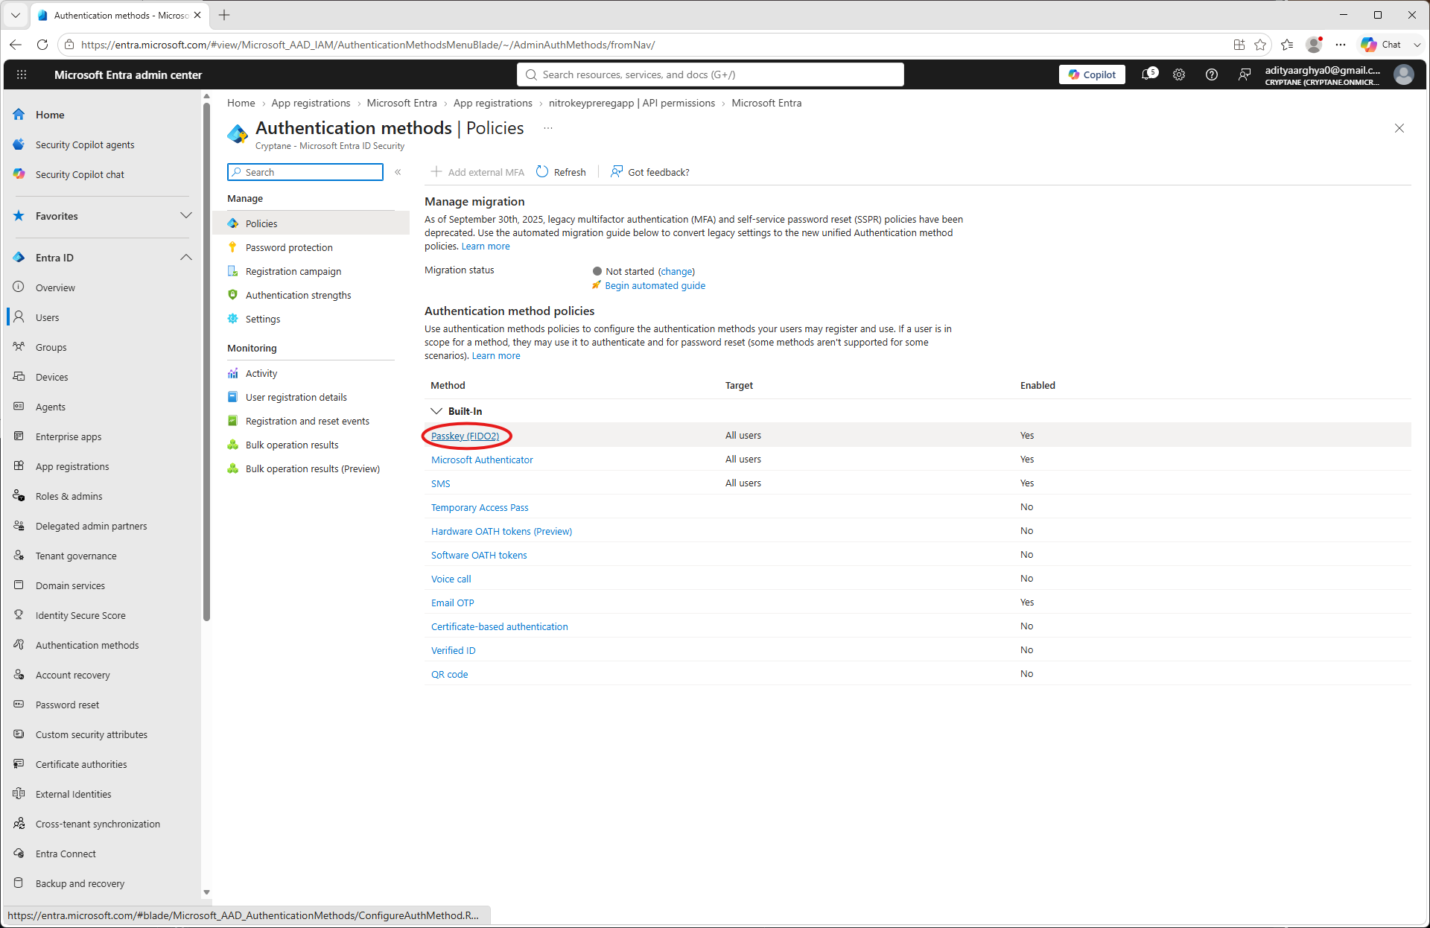This screenshot has height=928, width=1430.
Task: Close the Authentication methods blade
Action: tap(1399, 128)
